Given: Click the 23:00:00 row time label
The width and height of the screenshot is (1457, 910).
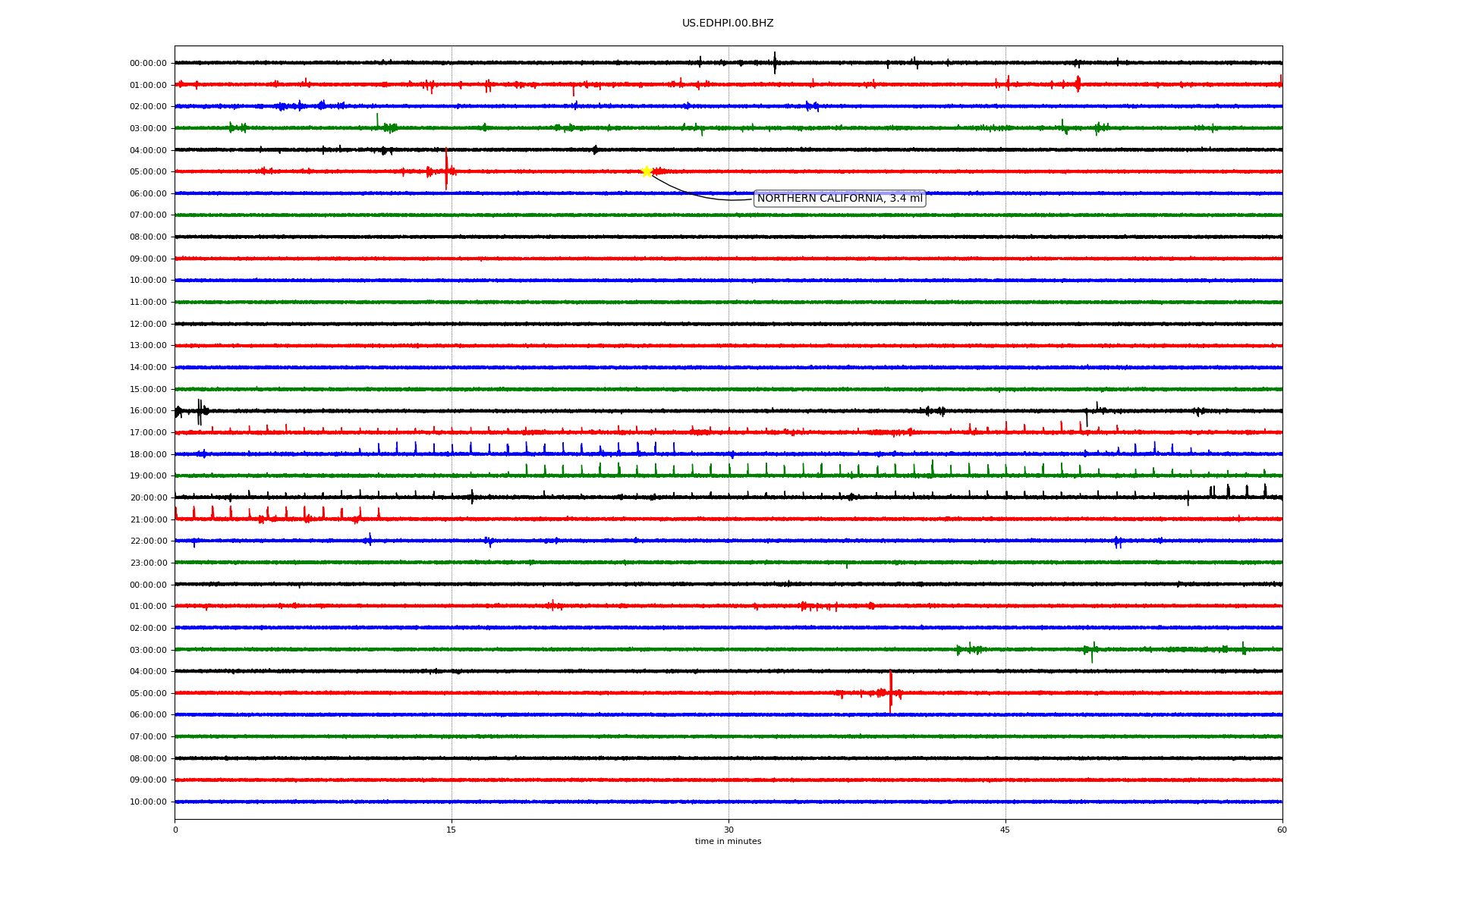Looking at the screenshot, I should (148, 563).
